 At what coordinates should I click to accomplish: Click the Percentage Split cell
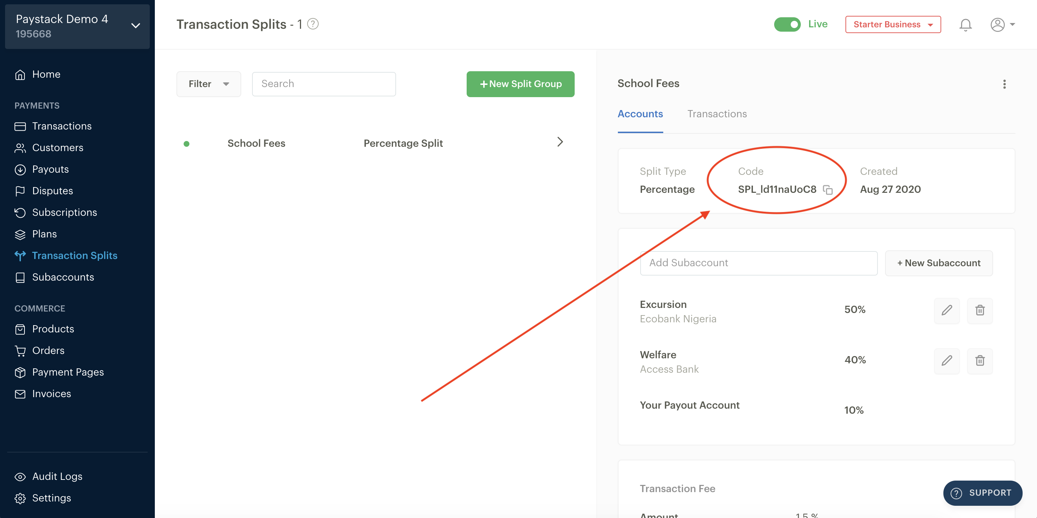(x=403, y=144)
